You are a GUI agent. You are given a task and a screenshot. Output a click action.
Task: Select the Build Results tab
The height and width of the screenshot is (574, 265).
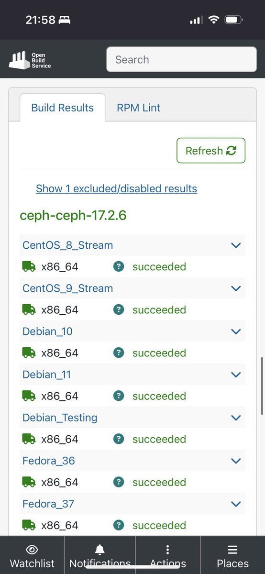(x=62, y=108)
